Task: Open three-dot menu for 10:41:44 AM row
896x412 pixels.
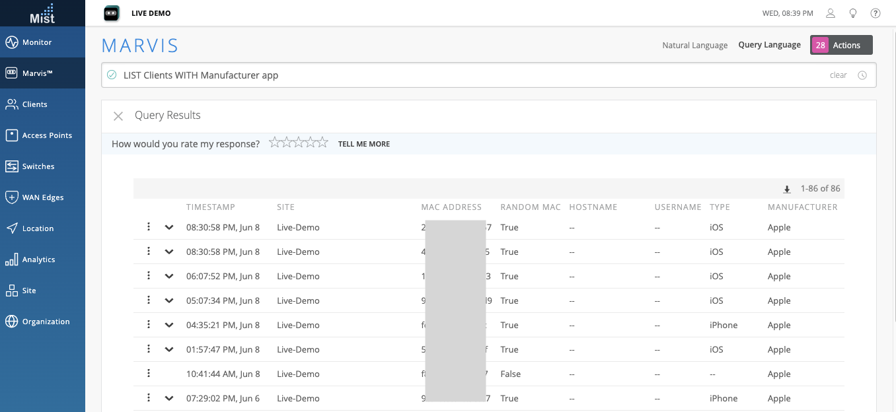Action: coord(149,373)
